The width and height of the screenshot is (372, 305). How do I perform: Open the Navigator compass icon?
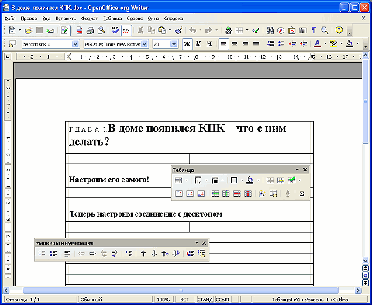point(281,30)
